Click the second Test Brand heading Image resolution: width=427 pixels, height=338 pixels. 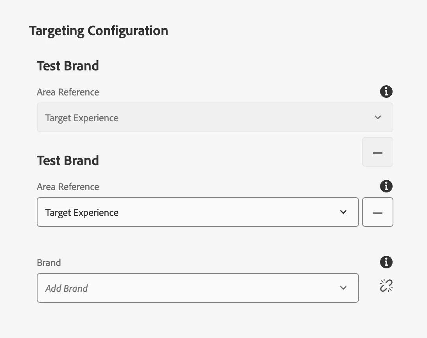pos(68,160)
